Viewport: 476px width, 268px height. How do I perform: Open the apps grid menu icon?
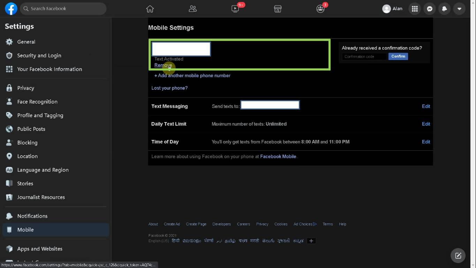coord(415,9)
